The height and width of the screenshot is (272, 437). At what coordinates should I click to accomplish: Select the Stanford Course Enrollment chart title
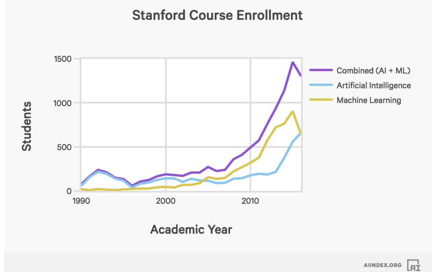tap(217, 15)
